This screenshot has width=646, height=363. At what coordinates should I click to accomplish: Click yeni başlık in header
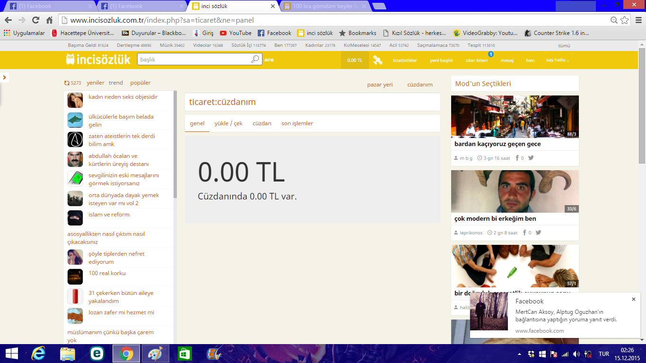441,60
